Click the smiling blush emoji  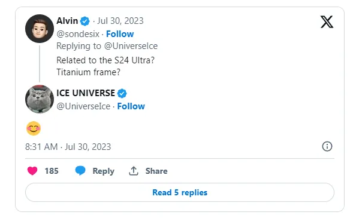[34, 128]
